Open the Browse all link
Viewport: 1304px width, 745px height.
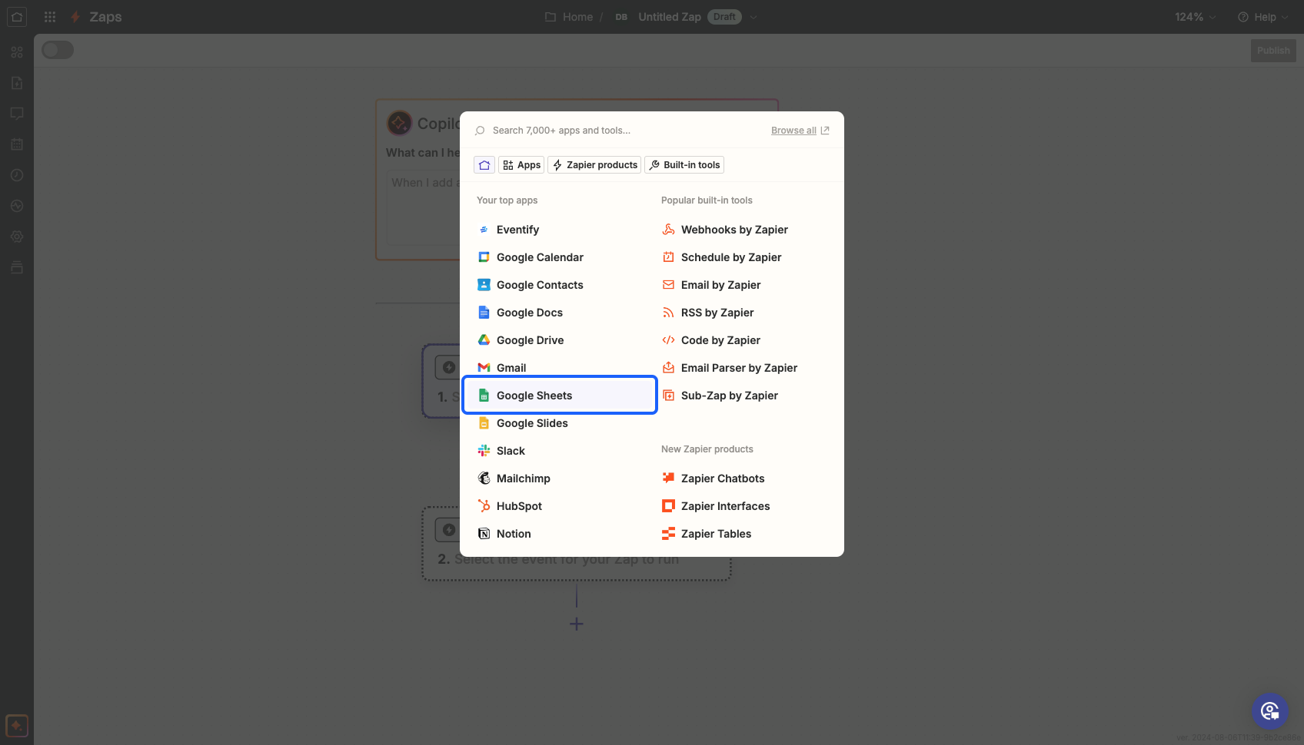coord(800,131)
